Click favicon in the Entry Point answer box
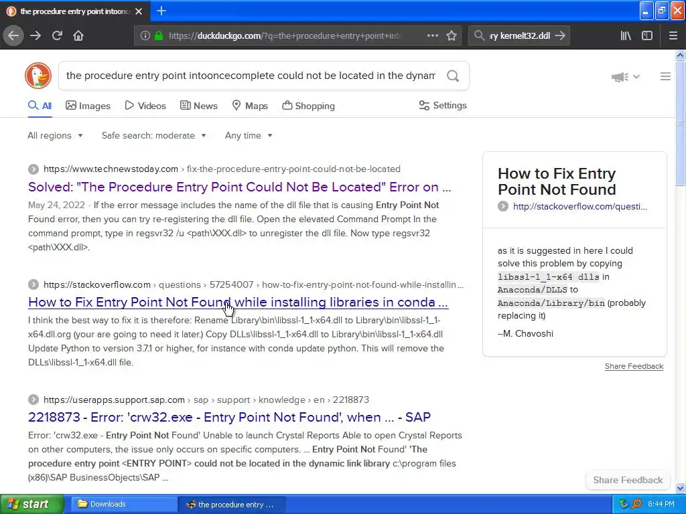Screen dimensions: 686x514 tap(503, 206)
